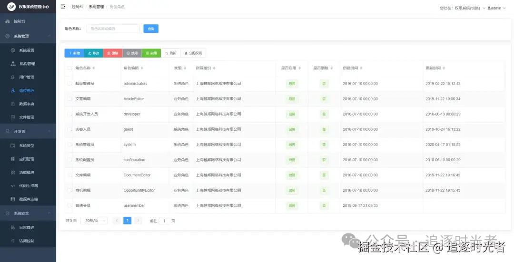Viewport: 514px width, 262px height.
Task: Toggle the select-all checkbox in table header
Action: click(x=69, y=68)
